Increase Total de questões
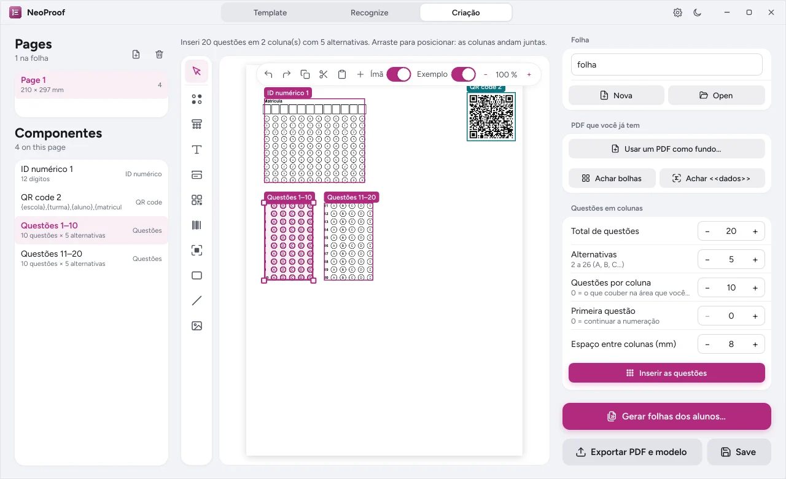The height and width of the screenshot is (479, 786). click(755, 232)
